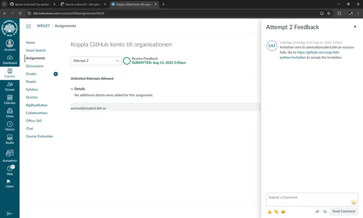Click the thumbs up emoji reaction
Image resolution: width=363 pixels, height=218 pixels.
[270, 212]
